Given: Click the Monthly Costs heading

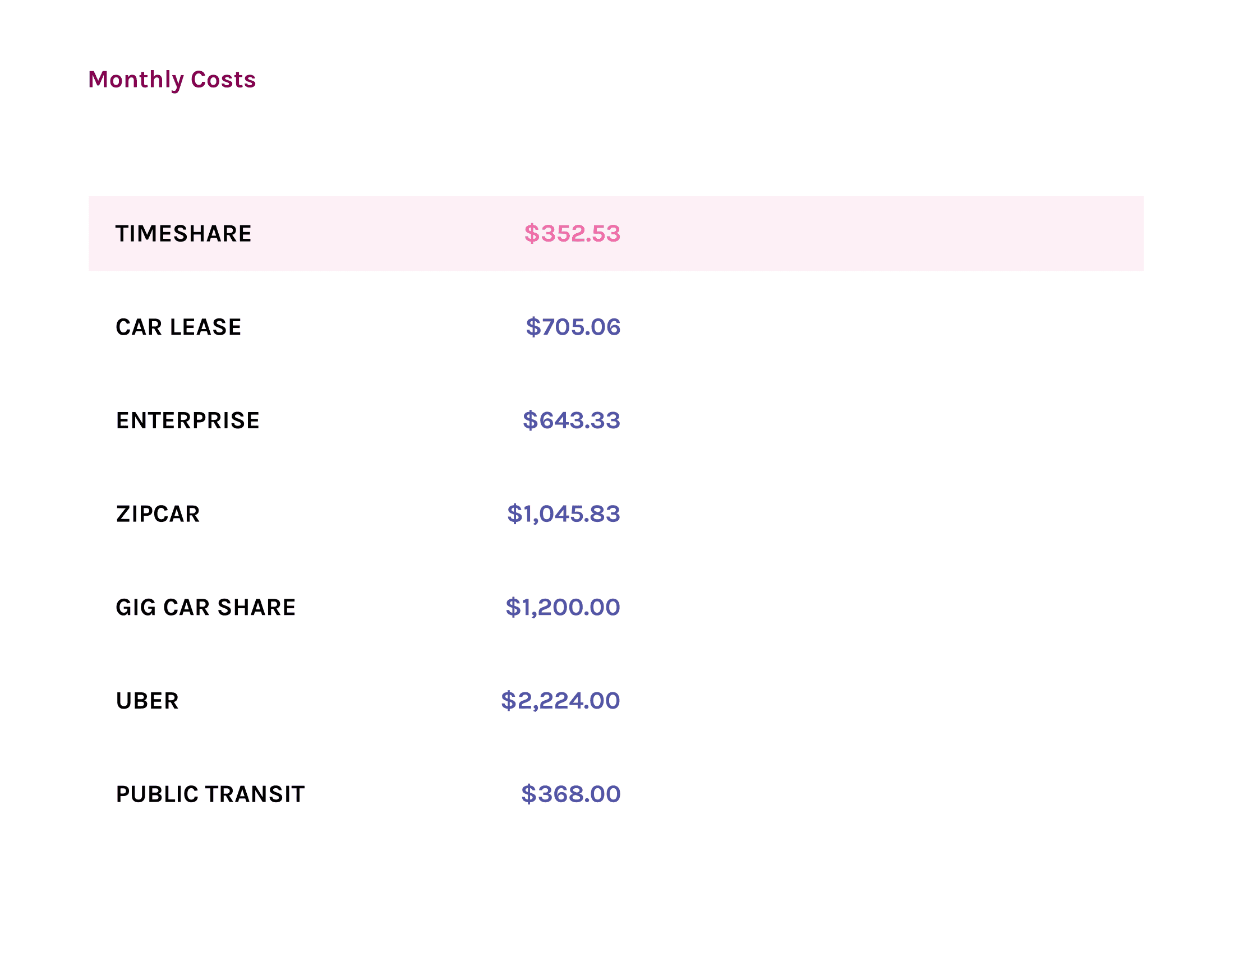Looking at the screenshot, I should click(172, 80).
